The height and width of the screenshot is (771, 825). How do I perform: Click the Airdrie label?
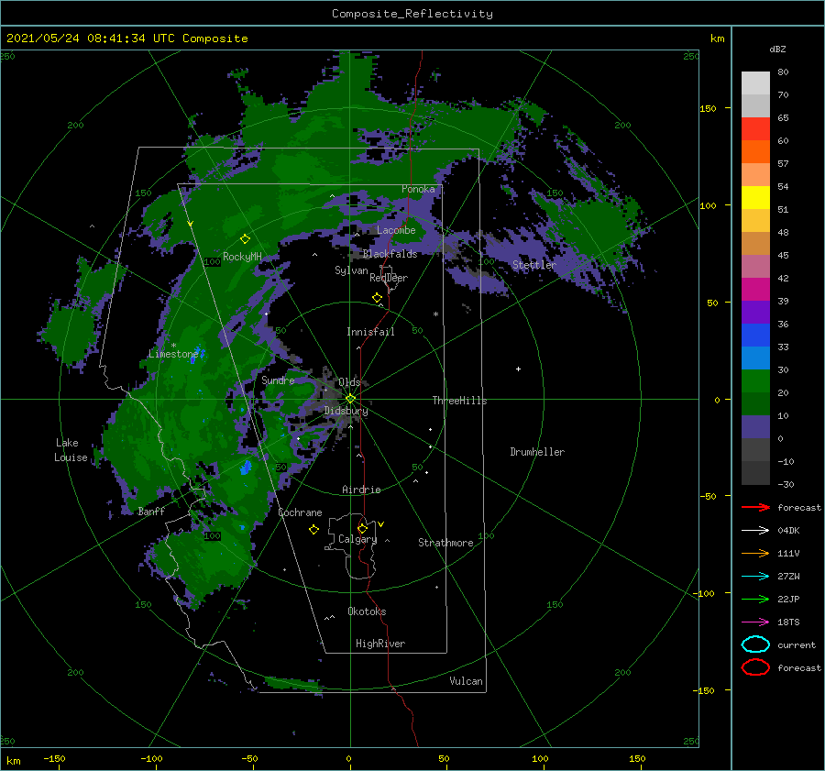[361, 490]
